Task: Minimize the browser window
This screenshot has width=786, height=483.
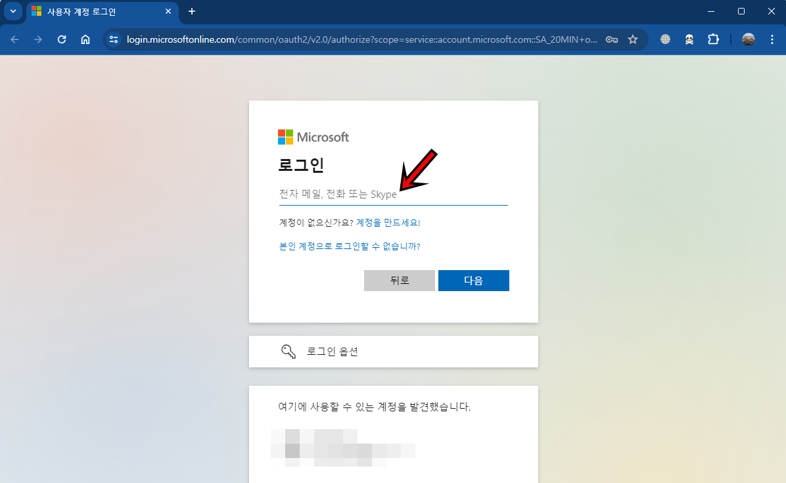Action: [x=711, y=11]
